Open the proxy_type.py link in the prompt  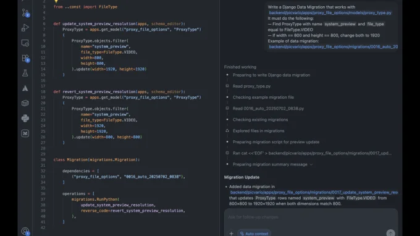tap(330, 12)
